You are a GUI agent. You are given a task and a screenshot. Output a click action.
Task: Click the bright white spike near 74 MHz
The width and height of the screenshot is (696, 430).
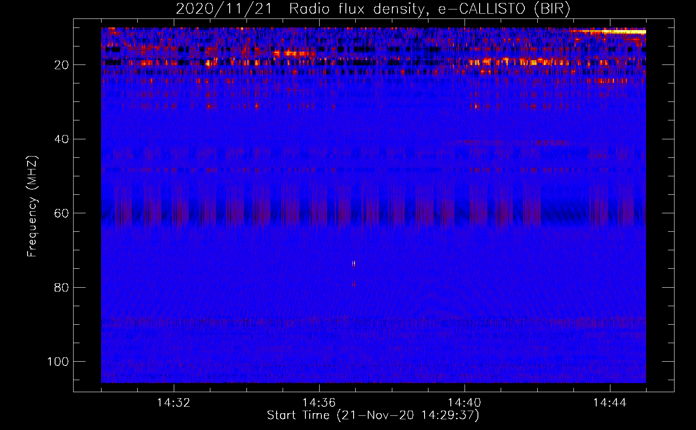[354, 264]
